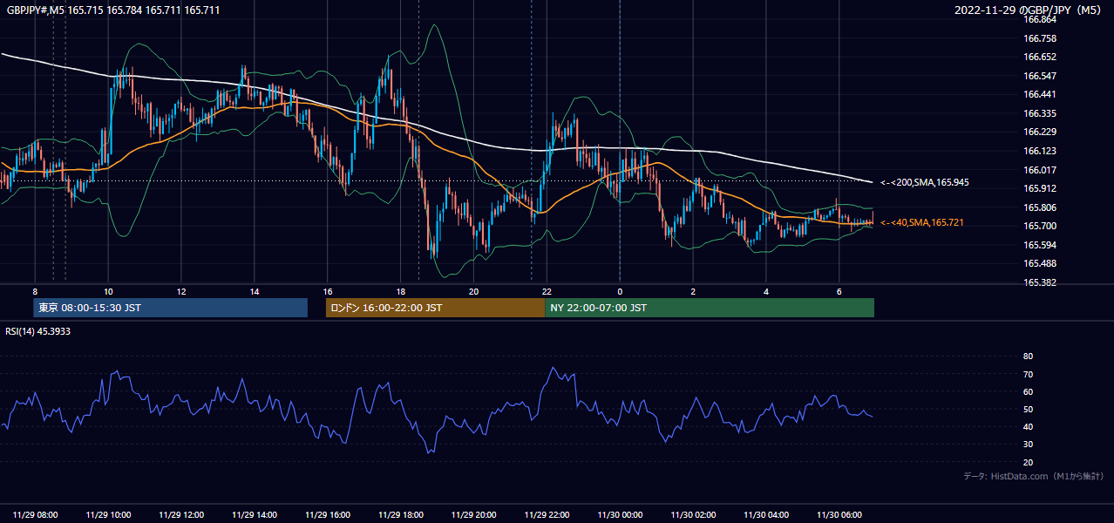Click the データ: HistData.com source credit

tap(1033, 476)
